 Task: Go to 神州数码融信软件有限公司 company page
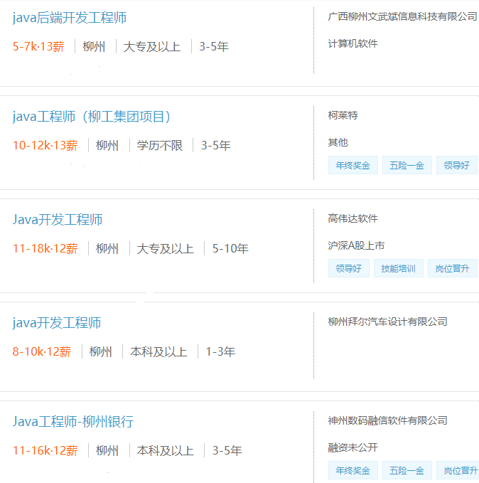point(387,420)
